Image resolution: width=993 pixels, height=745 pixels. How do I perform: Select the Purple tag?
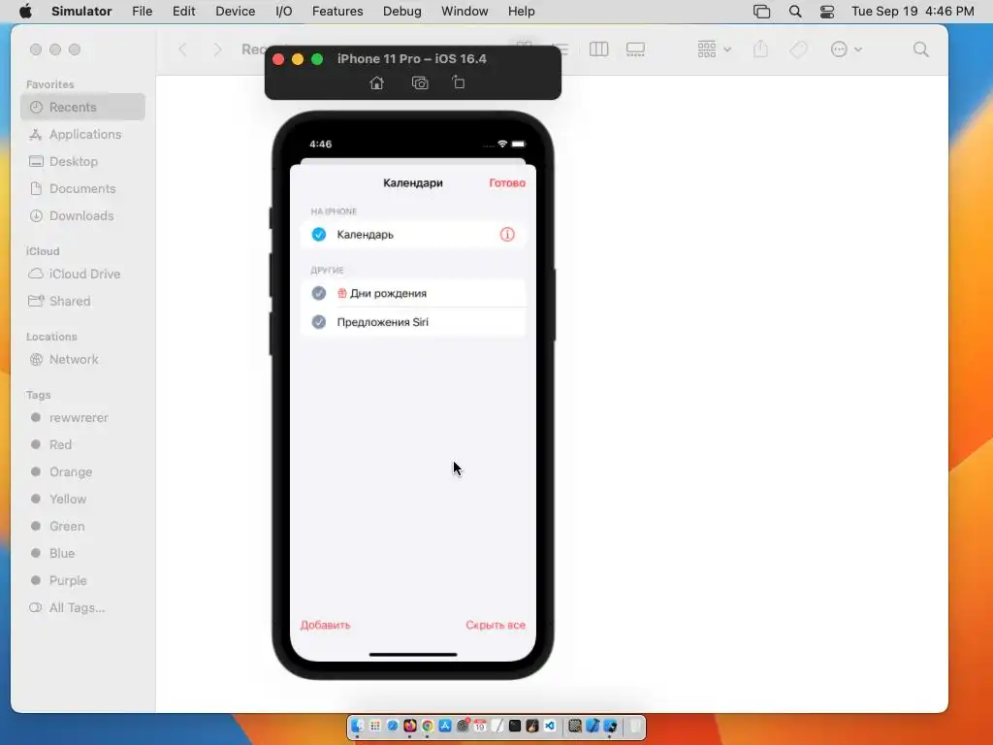(x=83, y=580)
